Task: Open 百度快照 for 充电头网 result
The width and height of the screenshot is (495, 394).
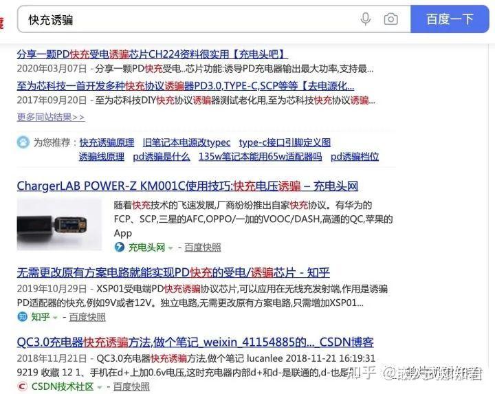Action: click(202, 248)
